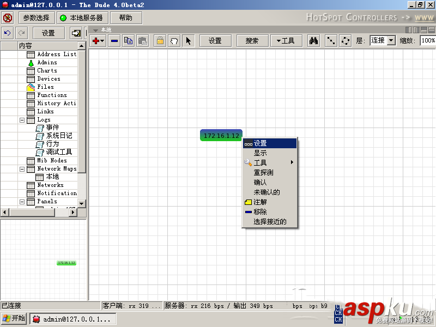Toggle the lock map icon
This screenshot has width=436, height=327.
(160, 41)
